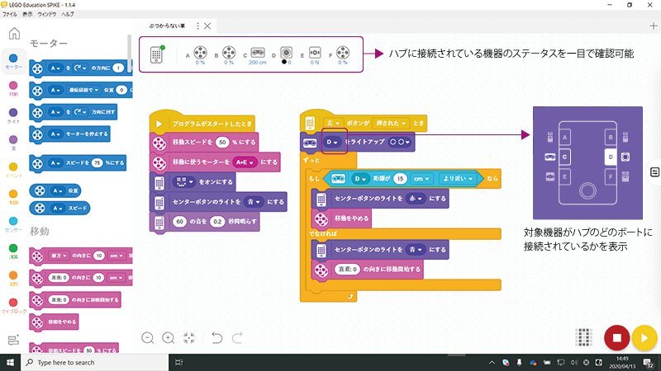
Task: Edit the motor speed value 75 in palette
Action: click(97, 162)
